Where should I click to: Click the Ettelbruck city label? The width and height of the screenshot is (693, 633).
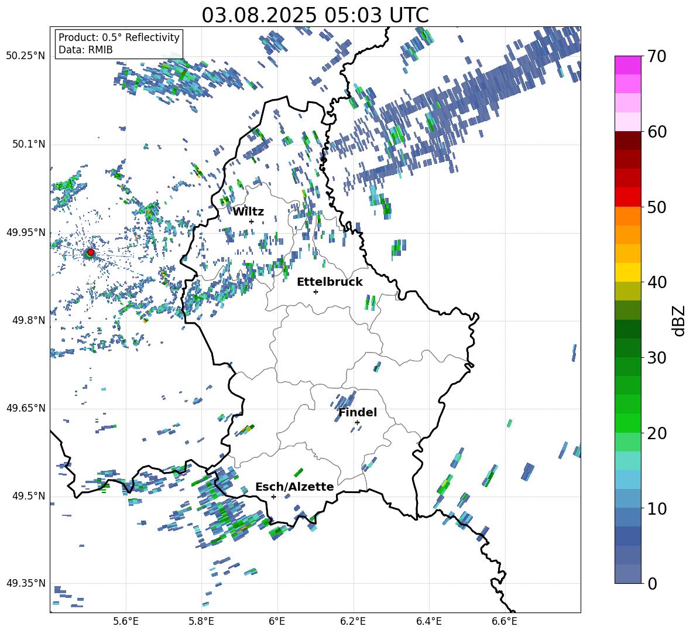pyautogui.click(x=330, y=282)
